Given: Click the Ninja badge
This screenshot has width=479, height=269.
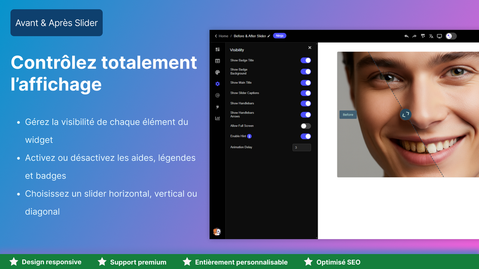Looking at the screenshot, I should (280, 36).
